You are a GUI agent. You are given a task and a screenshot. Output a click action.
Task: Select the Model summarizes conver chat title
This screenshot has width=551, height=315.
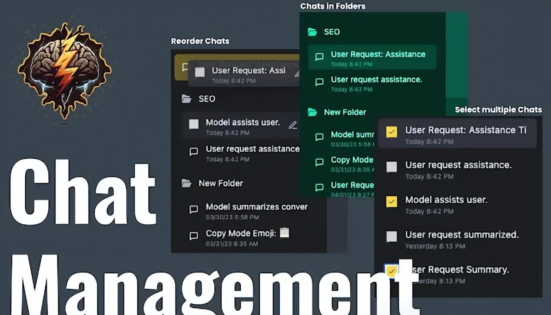[x=256, y=207]
